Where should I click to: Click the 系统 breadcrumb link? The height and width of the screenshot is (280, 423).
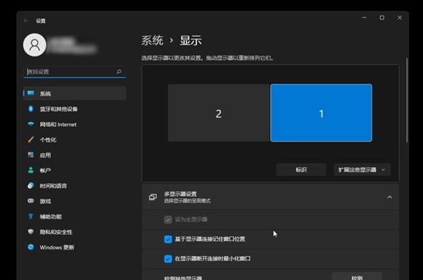point(152,40)
